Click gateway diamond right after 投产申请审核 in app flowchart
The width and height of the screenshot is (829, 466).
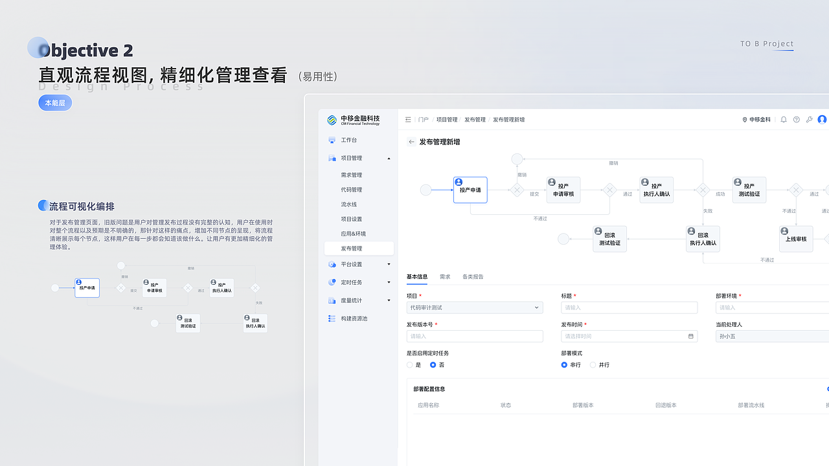point(609,190)
